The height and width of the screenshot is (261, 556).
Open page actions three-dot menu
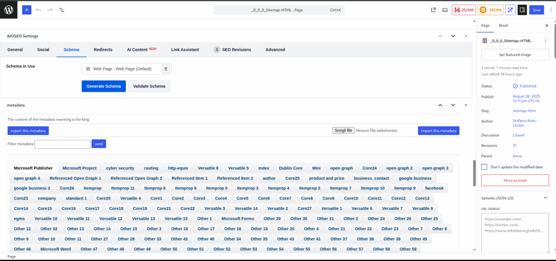click(x=545, y=41)
